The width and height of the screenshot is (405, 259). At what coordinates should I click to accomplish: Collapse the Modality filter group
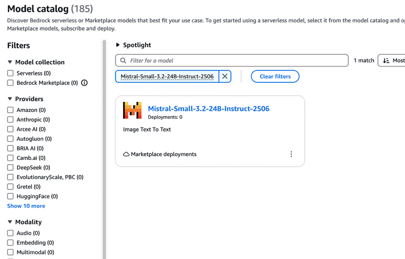10,222
